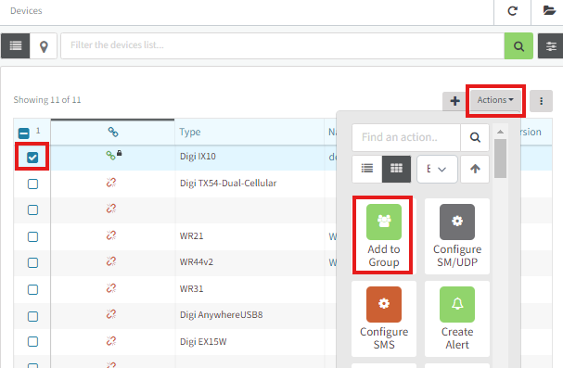Click the plus add device button
The height and width of the screenshot is (368, 563).
[454, 101]
